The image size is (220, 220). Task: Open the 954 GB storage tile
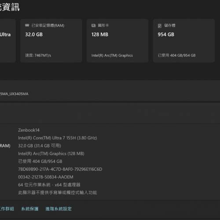pyautogui.click(x=184, y=41)
